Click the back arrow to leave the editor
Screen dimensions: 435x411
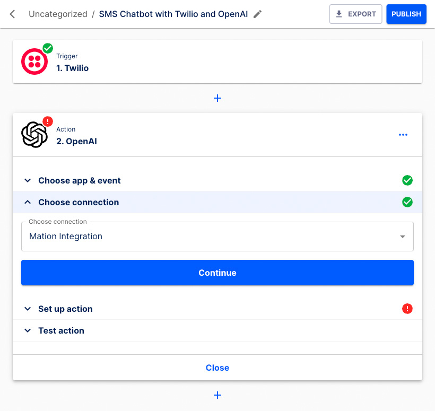pyautogui.click(x=12, y=14)
